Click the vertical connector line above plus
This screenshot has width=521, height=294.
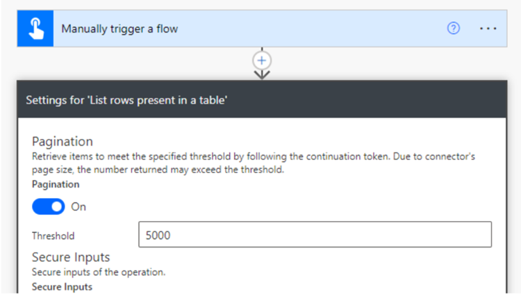262,49
